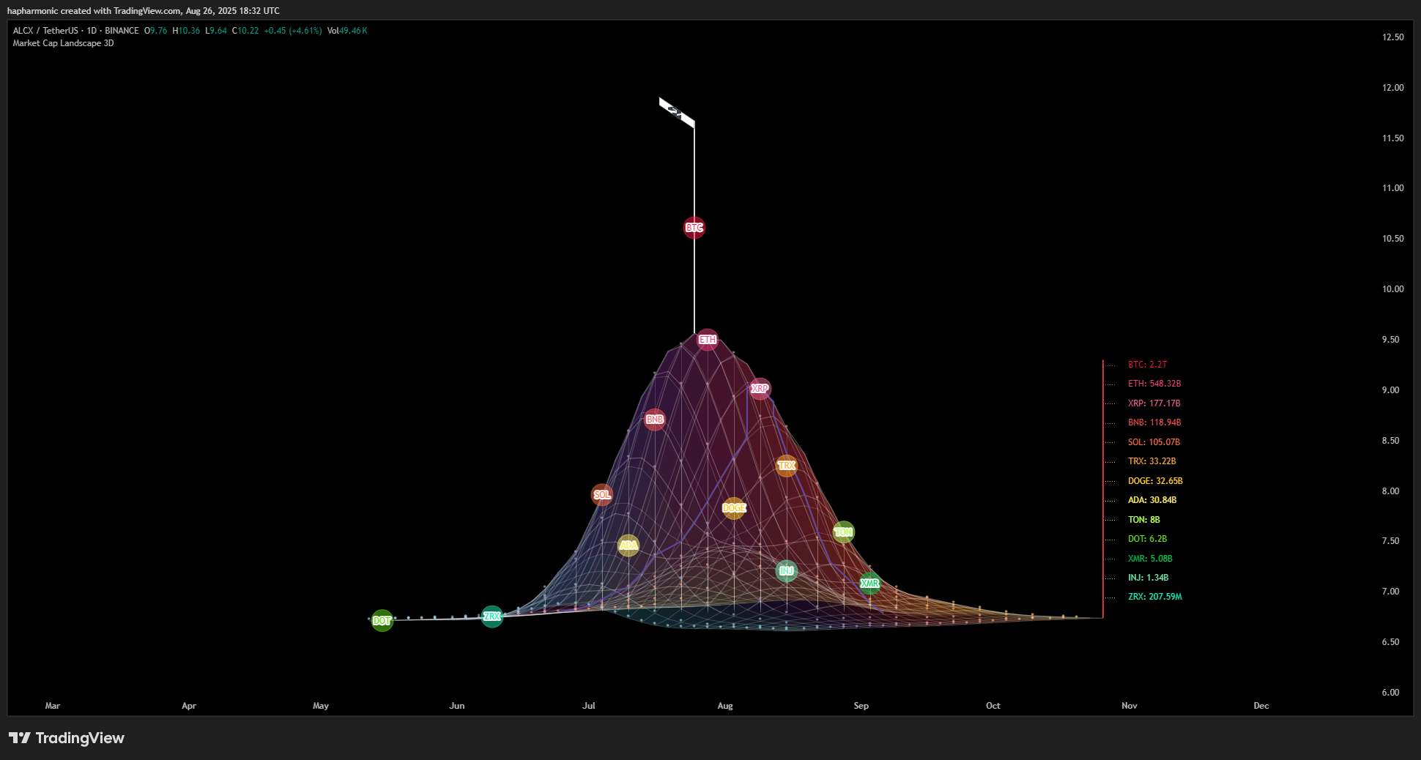Click the close value C10.22
The width and height of the screenshot is (1421, 760).
[245, 31]
